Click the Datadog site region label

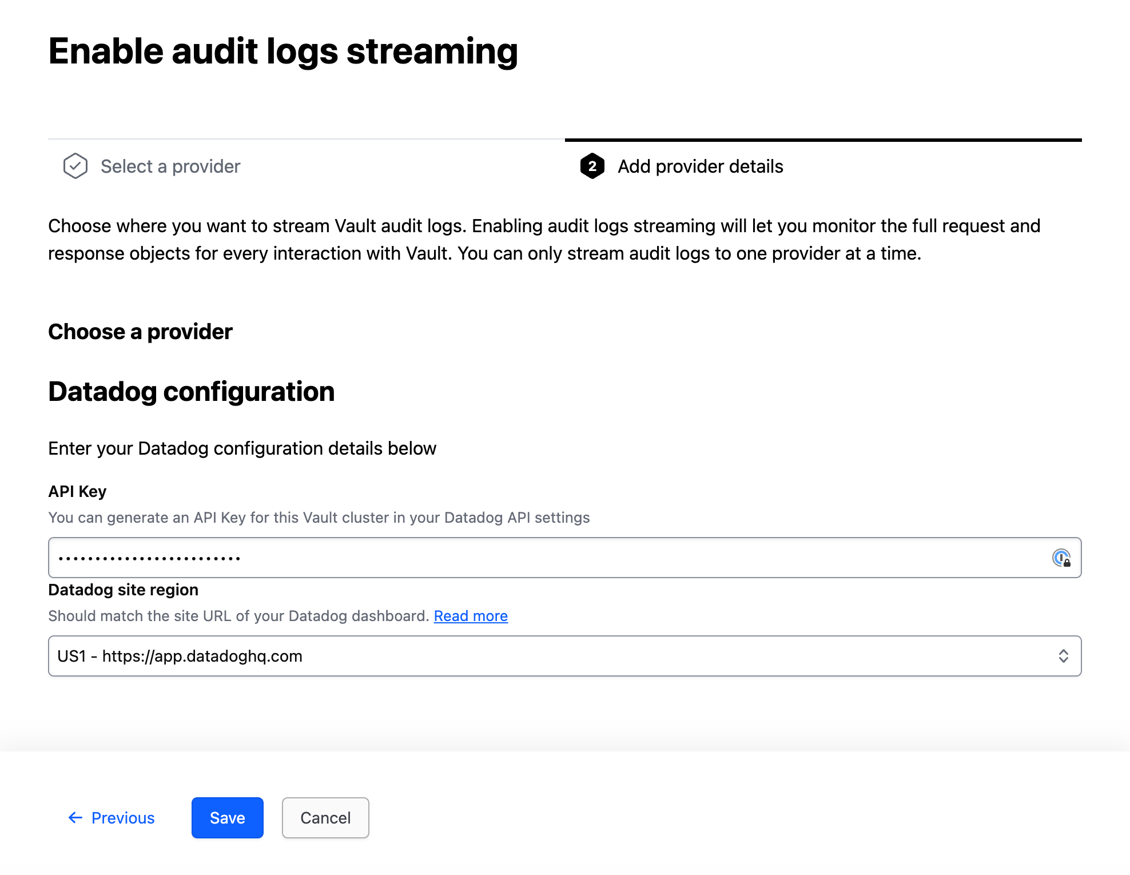[123, 590]
